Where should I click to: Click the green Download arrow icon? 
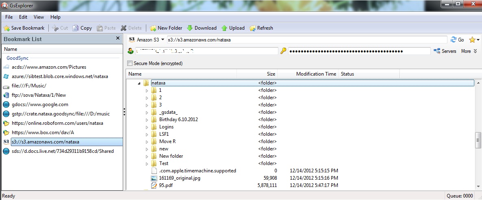(190, 28)
